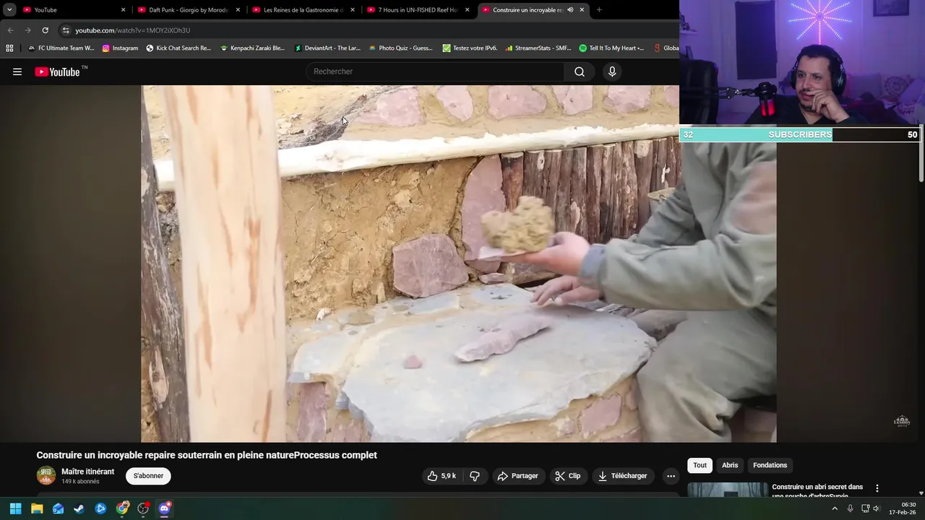Like the video with thumbs up
Image resolution: width=925 pixels, height=520 pixels.
(442, 476)
